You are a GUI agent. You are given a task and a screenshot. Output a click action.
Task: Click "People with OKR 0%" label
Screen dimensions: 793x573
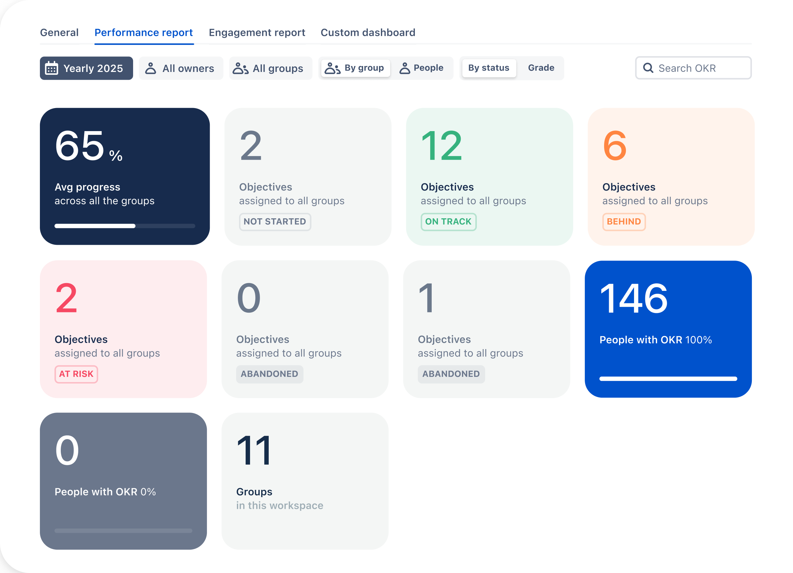pos(105,492)
